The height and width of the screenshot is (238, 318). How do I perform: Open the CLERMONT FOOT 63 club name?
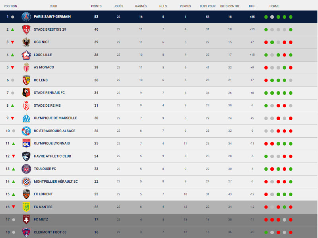(x=50, y=232)
